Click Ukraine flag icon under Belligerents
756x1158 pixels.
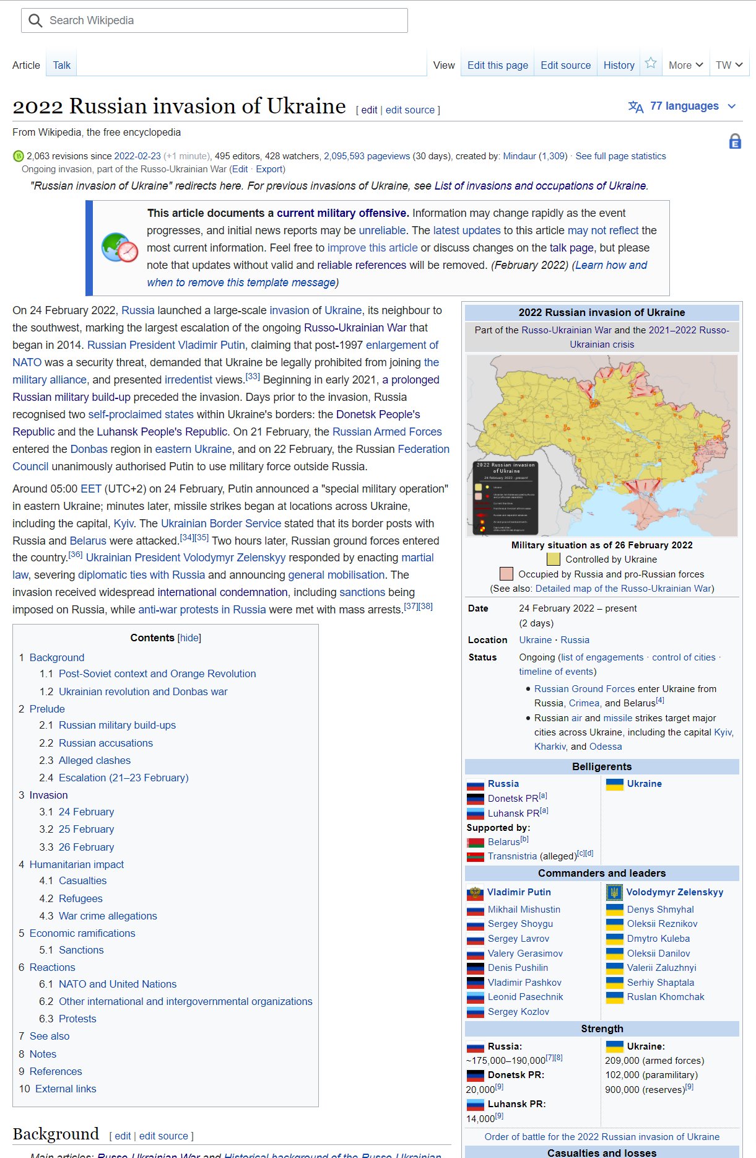(615, 784)
